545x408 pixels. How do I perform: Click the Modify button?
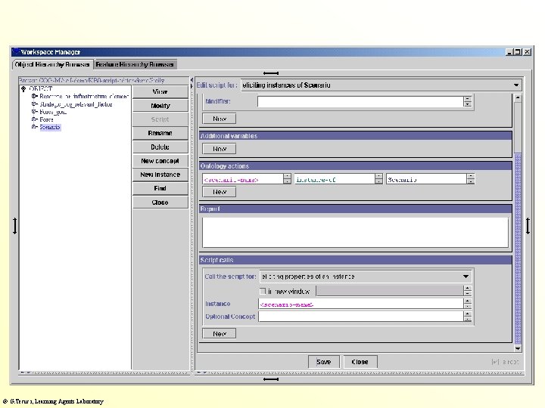pos(160,106)
